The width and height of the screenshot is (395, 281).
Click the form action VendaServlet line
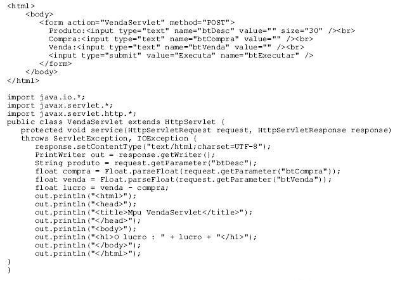pos(137,23)
